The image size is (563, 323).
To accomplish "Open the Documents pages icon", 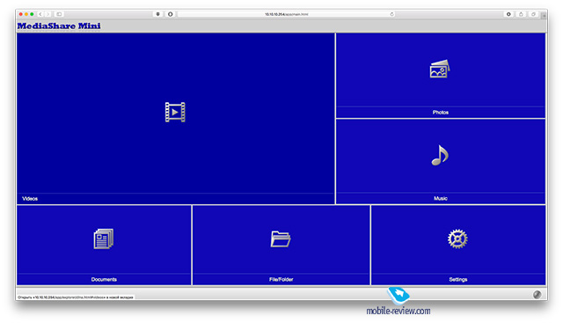I will pyautogui.click(x=104, y=239).
